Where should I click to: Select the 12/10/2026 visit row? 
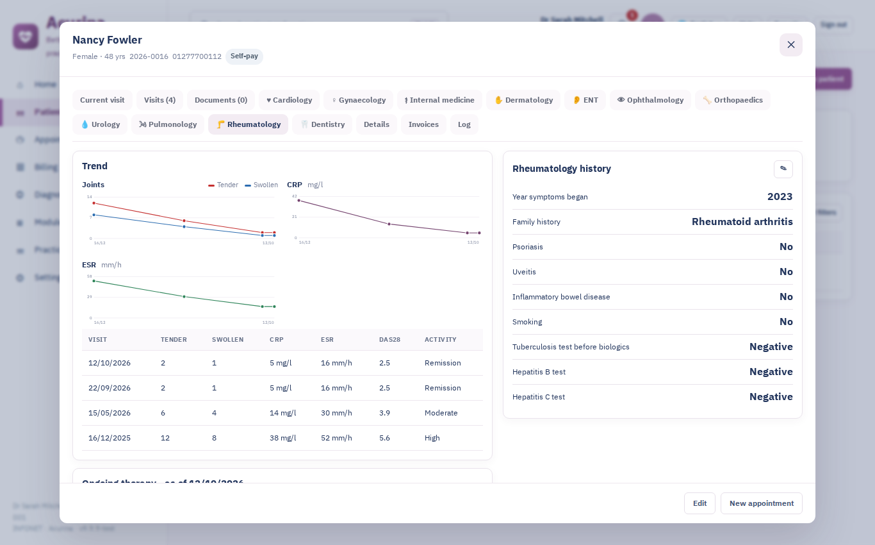(282, 363)
